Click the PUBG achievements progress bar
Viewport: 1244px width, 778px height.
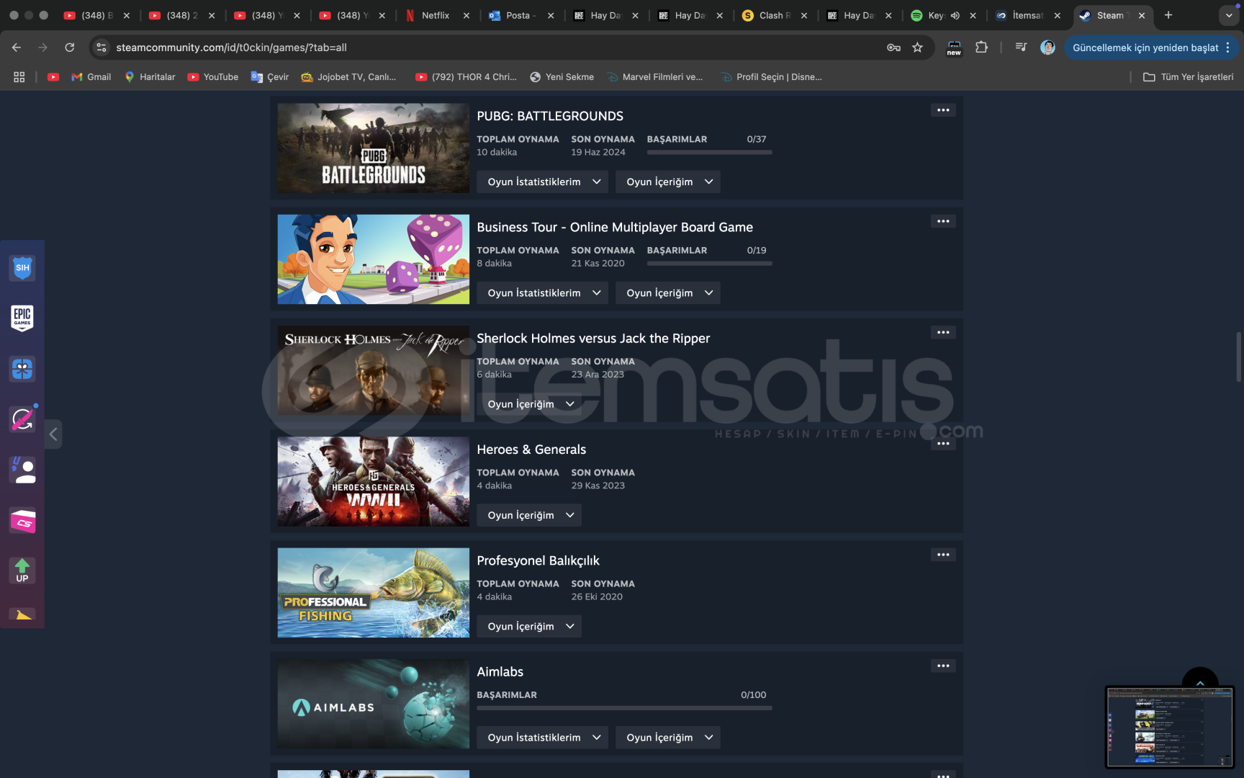coord(709,152)
